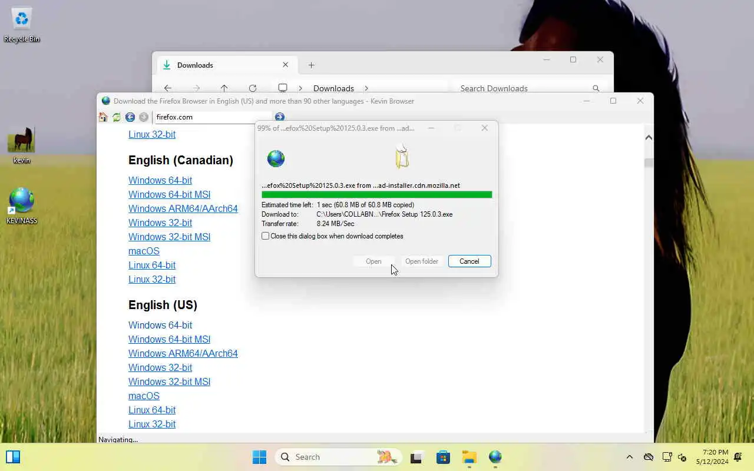Click File Explorer's refresh icon
This screenshot has width=754, height=471.
tap(253, 88)
